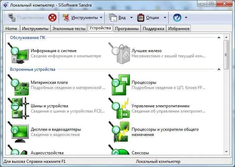Click the Подробные сведения о ЦП description
Screen dimensions: 235x167
point(168,88)
